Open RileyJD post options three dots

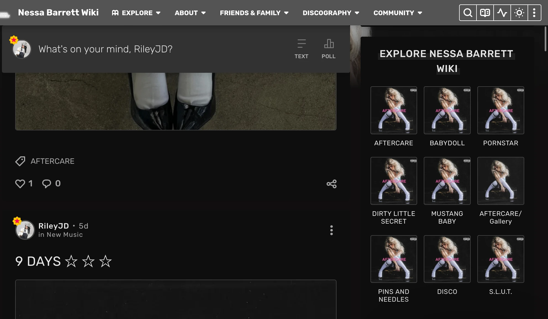[x=331, y=230]
